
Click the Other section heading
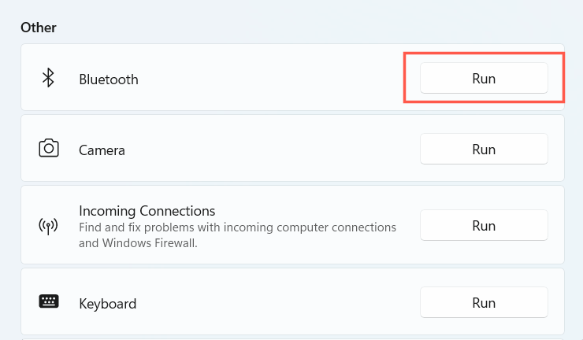[x=39, y=28]
